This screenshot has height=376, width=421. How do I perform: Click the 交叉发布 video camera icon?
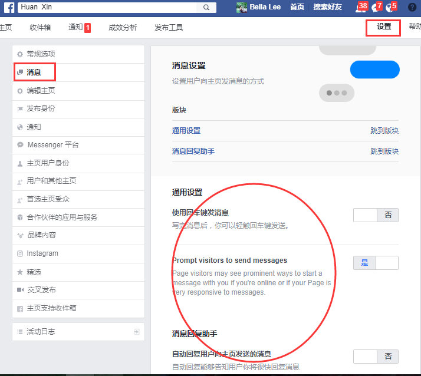pos(20,290)
